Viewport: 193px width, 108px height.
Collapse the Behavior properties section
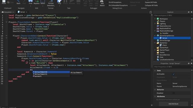[155, 90]
